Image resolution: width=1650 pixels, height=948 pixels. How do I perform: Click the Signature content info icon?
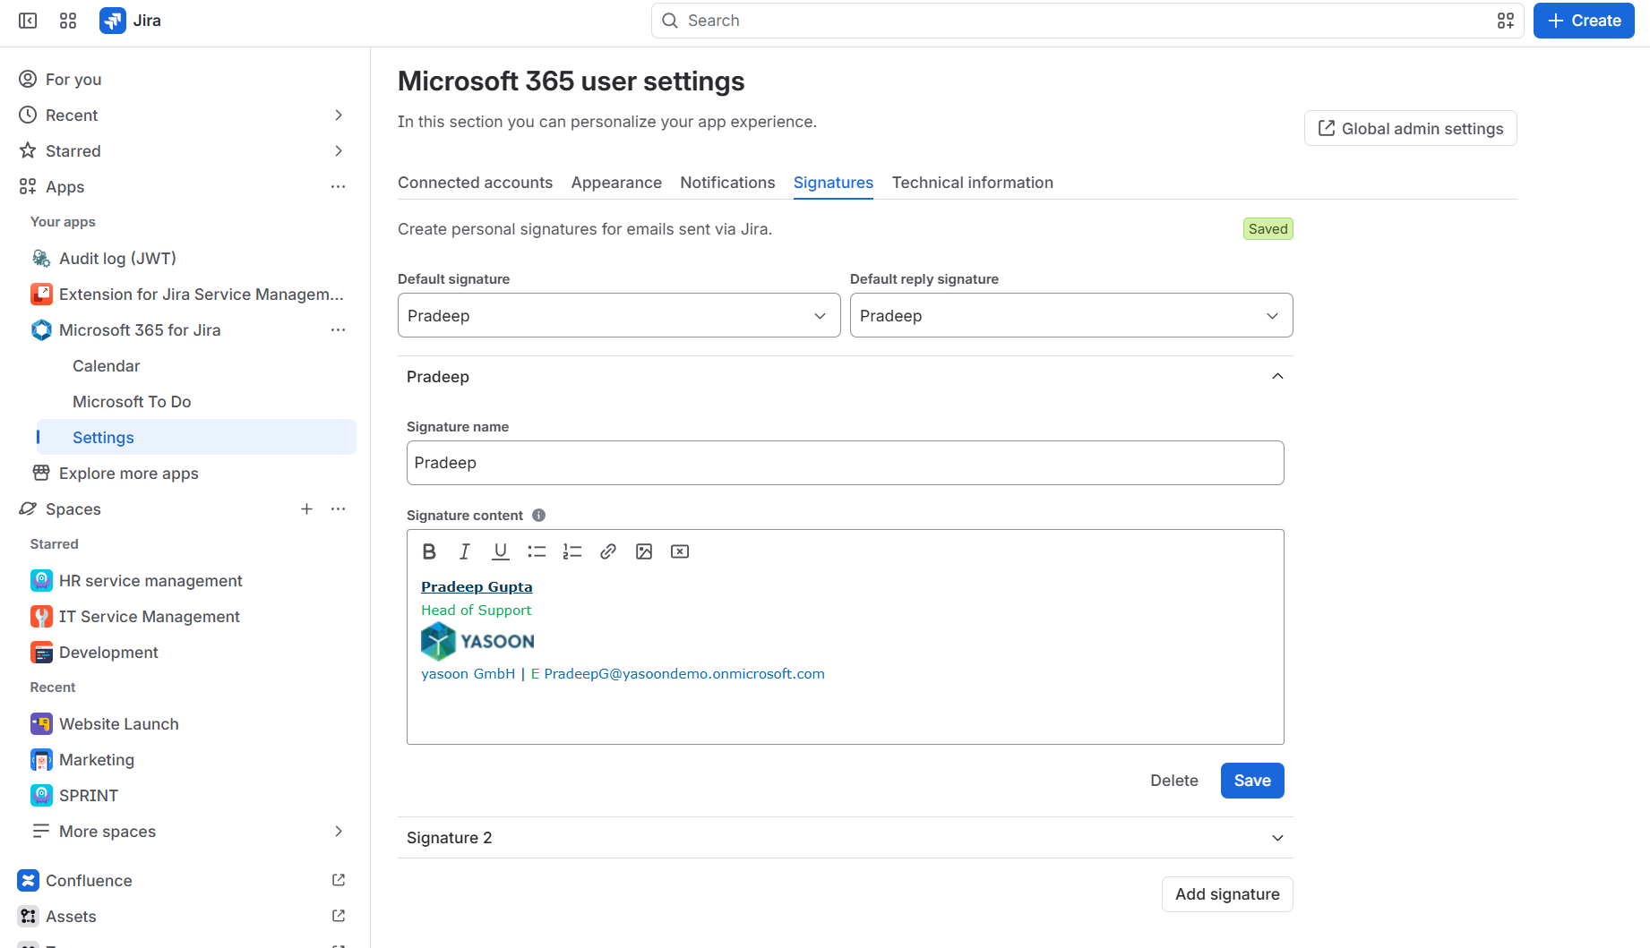[538, 515]
